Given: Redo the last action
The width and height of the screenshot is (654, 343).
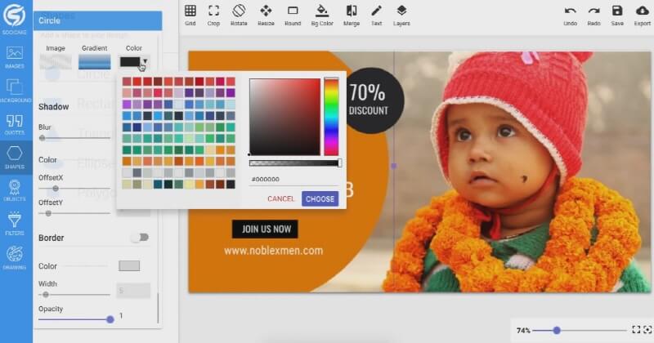Looking at the screenshot, I should click(x=594, y=15).
